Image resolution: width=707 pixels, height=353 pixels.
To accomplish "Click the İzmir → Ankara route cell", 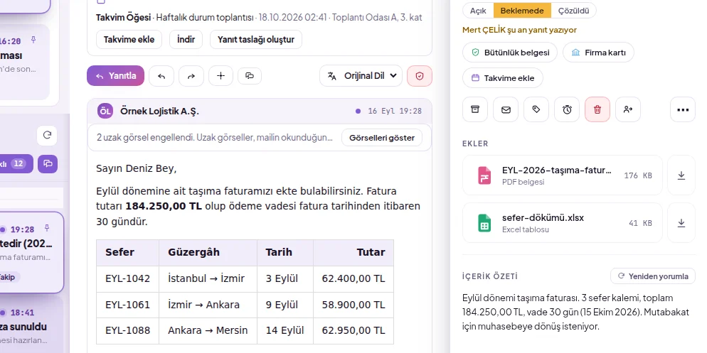I will [x=208, y=305].
